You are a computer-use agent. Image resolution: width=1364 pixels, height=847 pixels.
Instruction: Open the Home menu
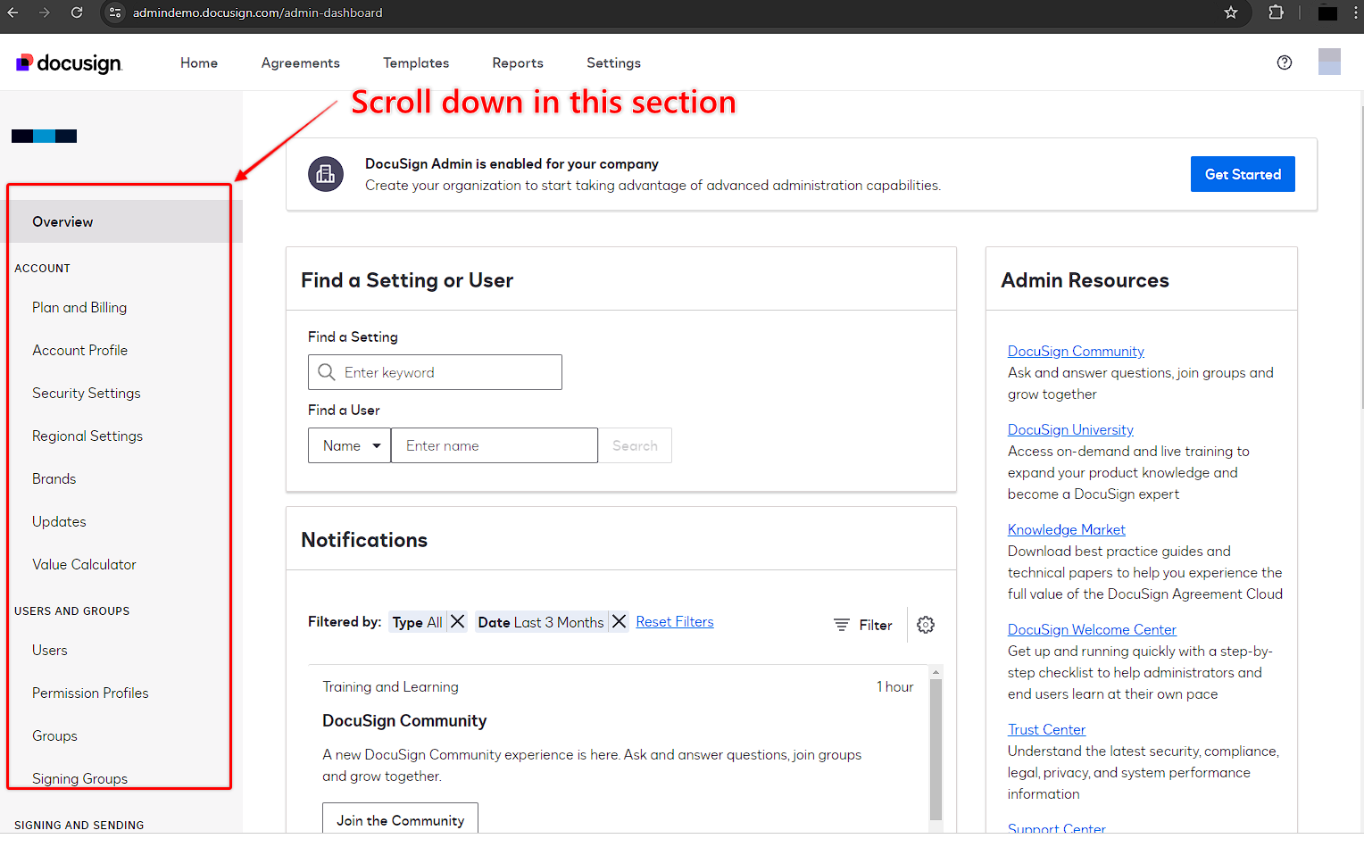pos(199,62)
